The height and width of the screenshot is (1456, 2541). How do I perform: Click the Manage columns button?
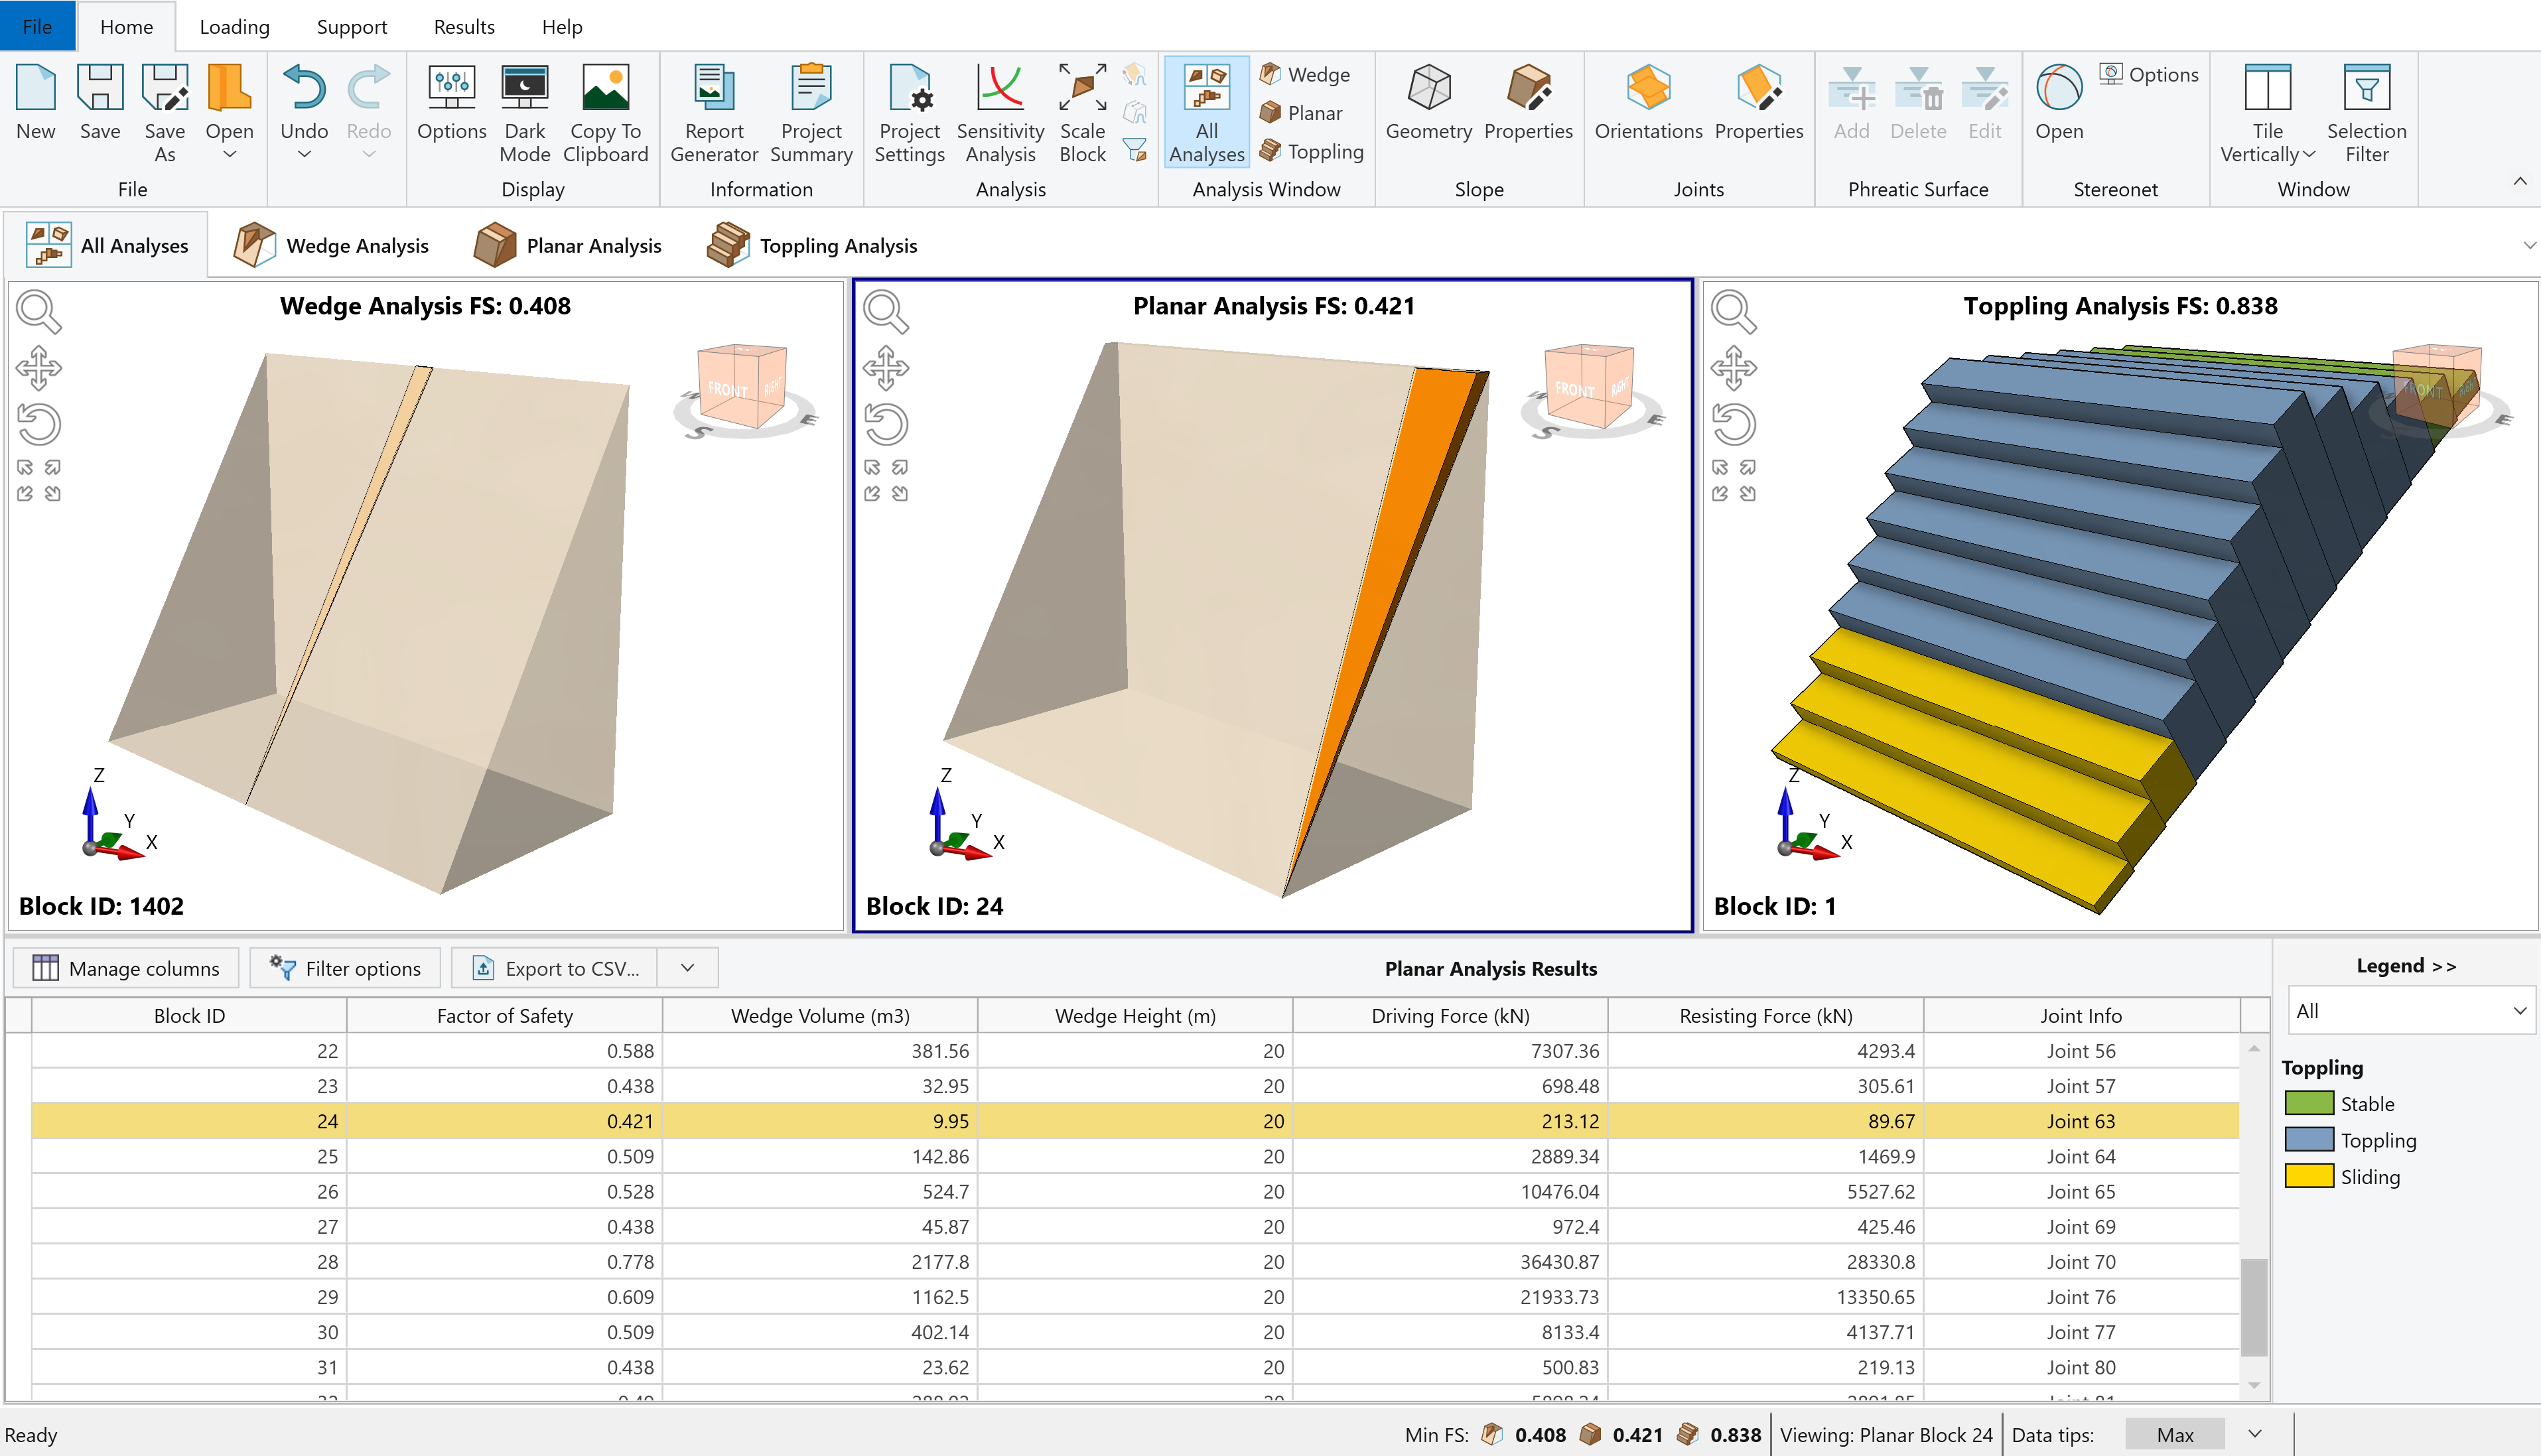[126, 968]
